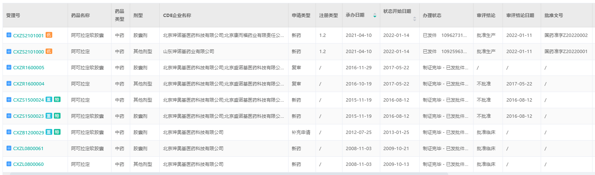Open acceptance number CXZL0800060 link

[28, 165]
